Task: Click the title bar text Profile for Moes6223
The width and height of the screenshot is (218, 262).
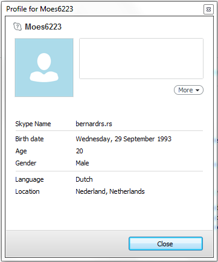Action: [x=40, y=9]
